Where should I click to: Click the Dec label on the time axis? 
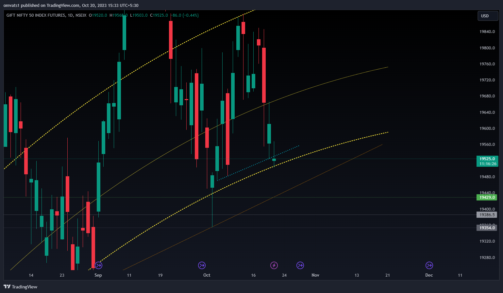click(429, 275)
